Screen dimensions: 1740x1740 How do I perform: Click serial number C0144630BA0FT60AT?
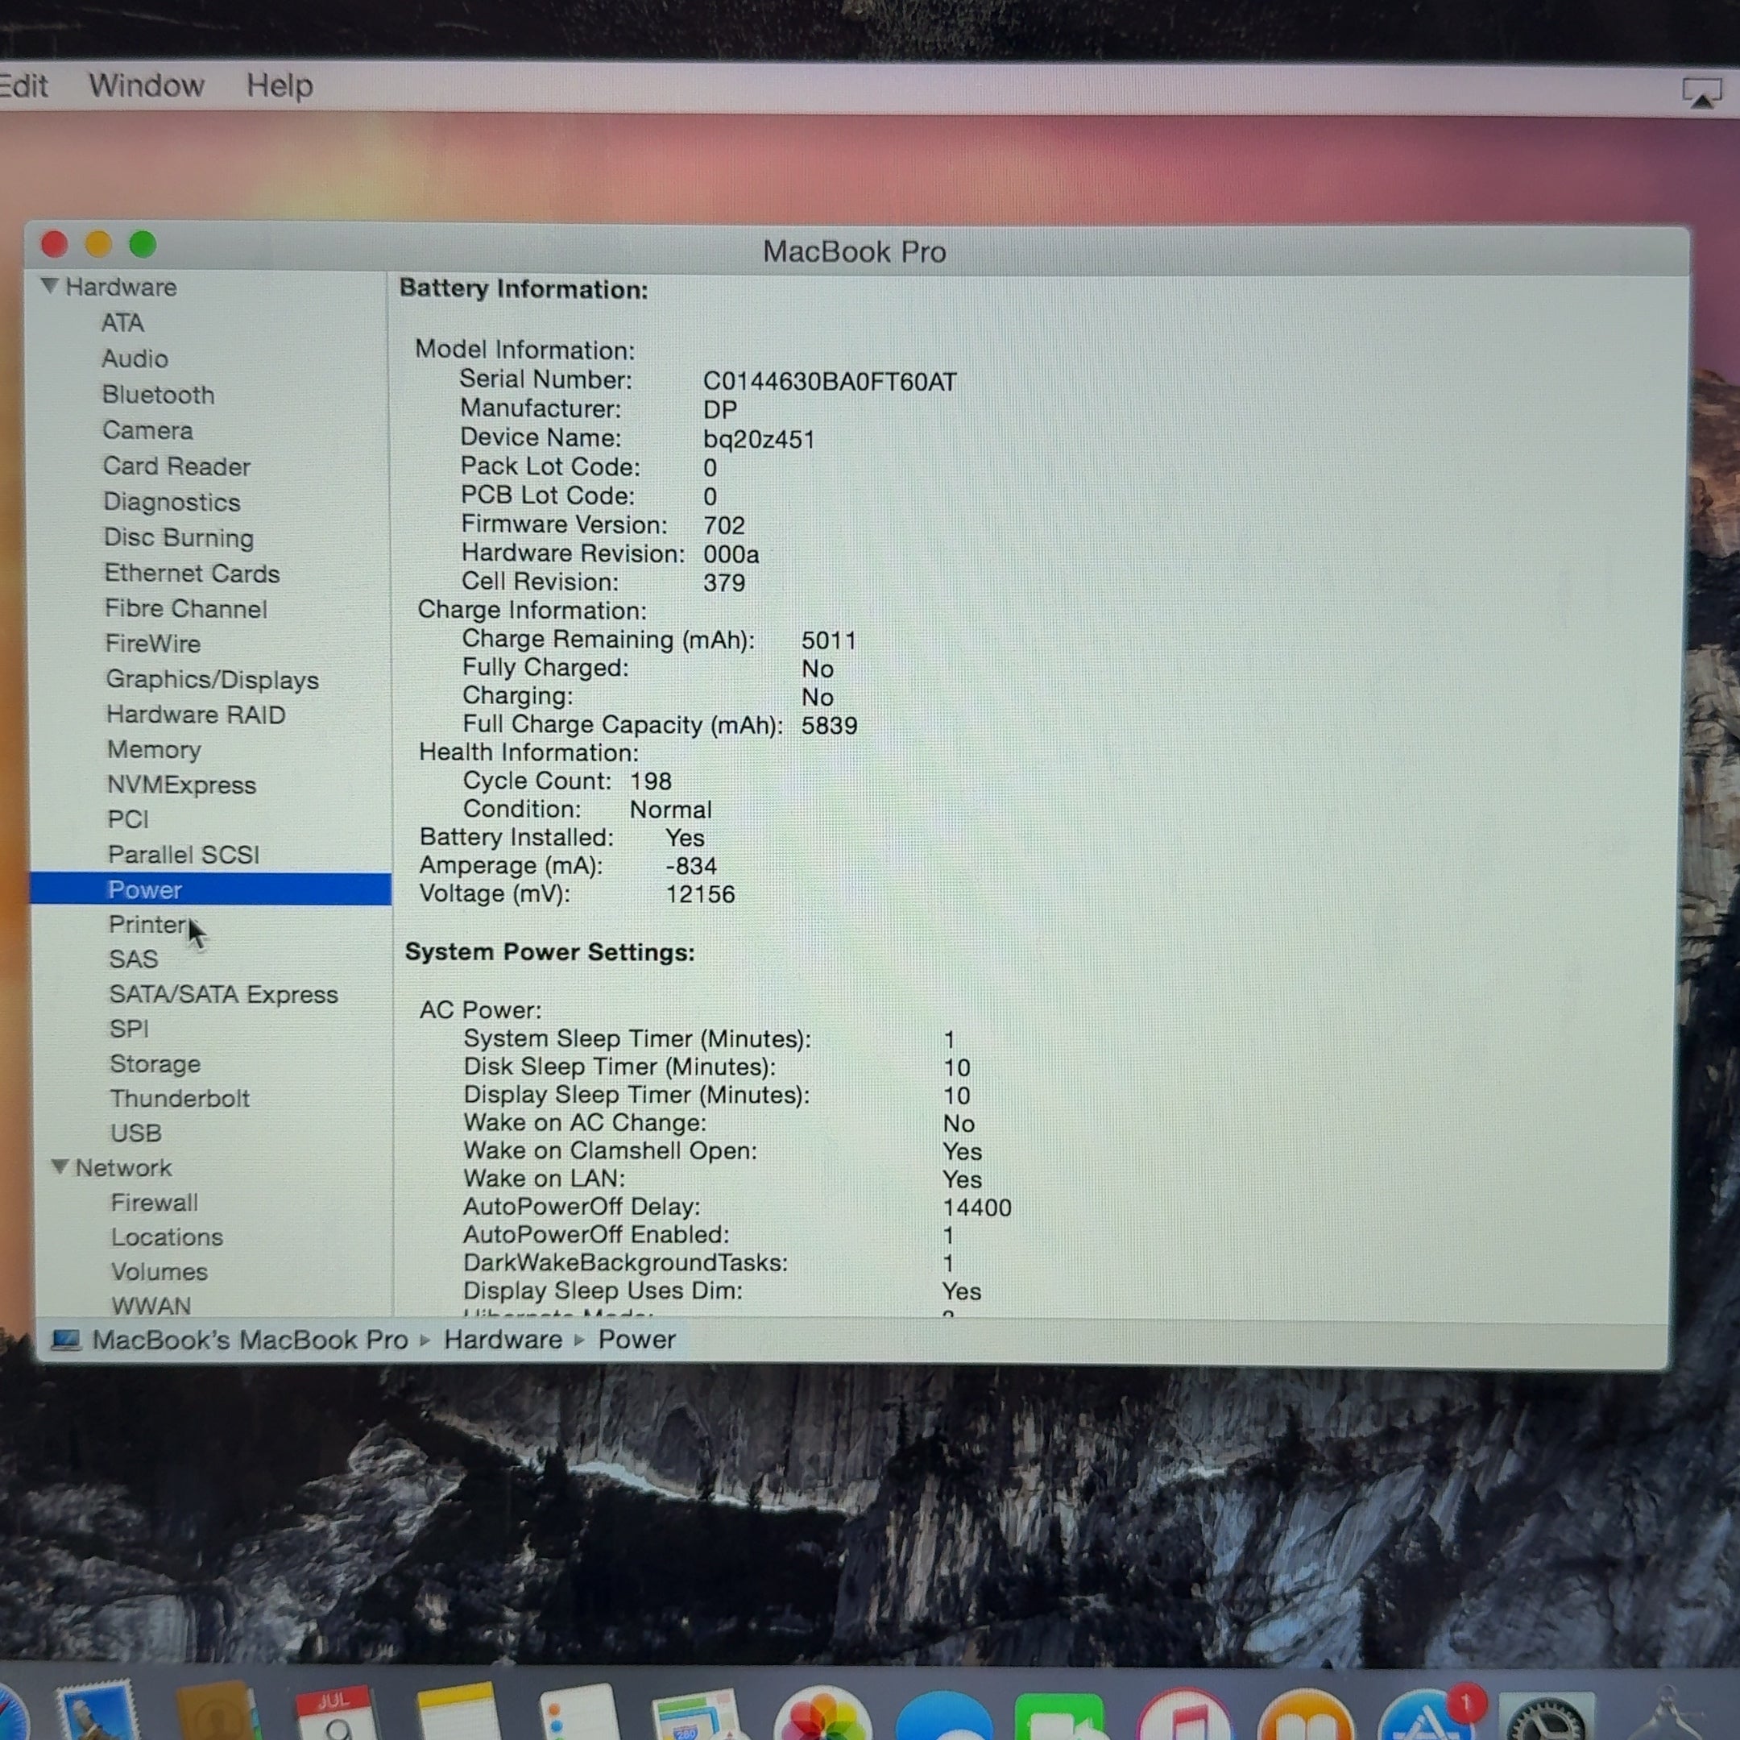click(830, 382)
